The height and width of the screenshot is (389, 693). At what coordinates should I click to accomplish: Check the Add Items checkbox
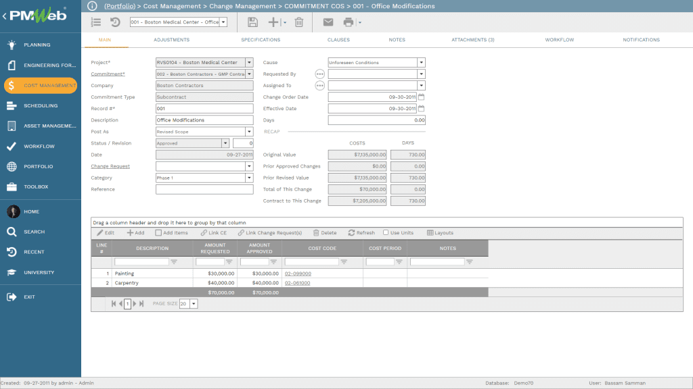(x=157, y=233)
